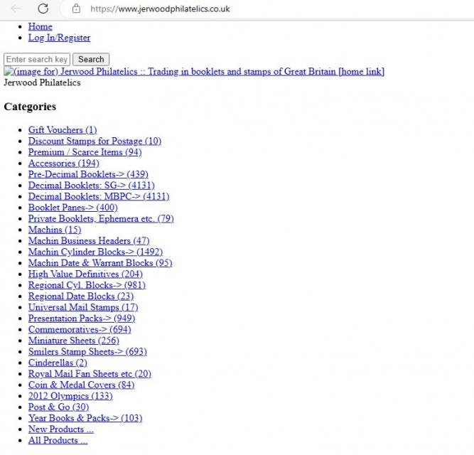The height and width of the screenshot is (455, 474).
Task: Open Gift Vouchers (1) category
Action: click(63, 130)
